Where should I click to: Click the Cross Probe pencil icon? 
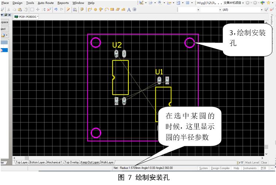coord(68,10)
